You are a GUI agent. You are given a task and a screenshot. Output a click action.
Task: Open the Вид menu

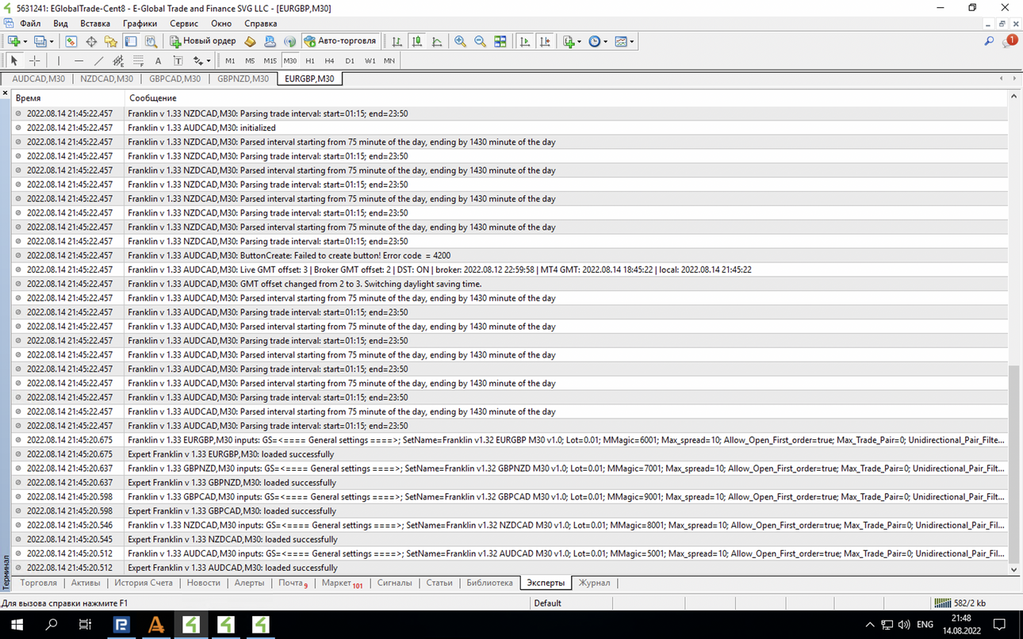[x=60, y=24]
